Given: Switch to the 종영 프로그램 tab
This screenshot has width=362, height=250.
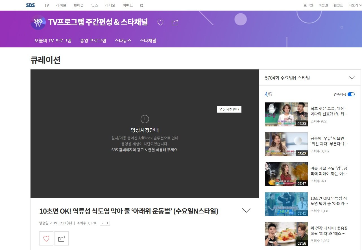Looking at the screenshot, I should point(93,41).
